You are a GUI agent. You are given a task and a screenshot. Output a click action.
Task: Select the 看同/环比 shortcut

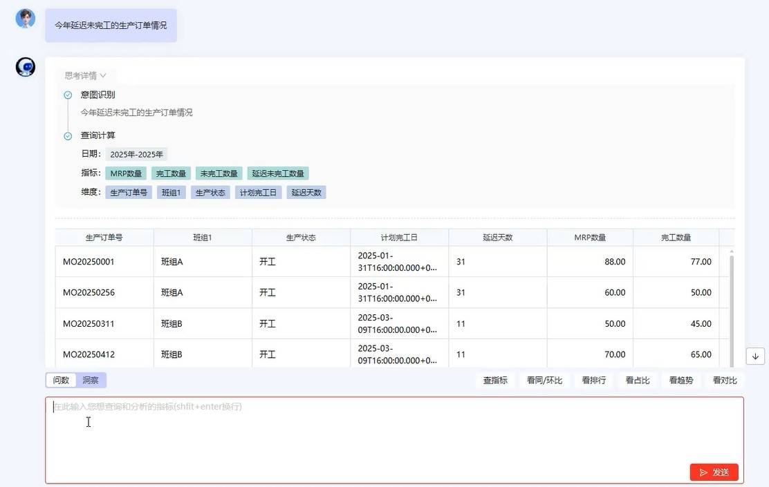click(544, 380)
